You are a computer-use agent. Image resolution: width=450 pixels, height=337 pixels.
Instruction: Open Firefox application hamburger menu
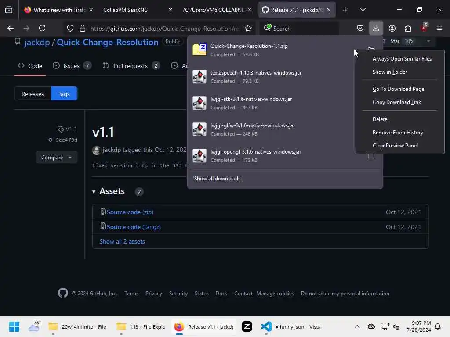(439, 28)
